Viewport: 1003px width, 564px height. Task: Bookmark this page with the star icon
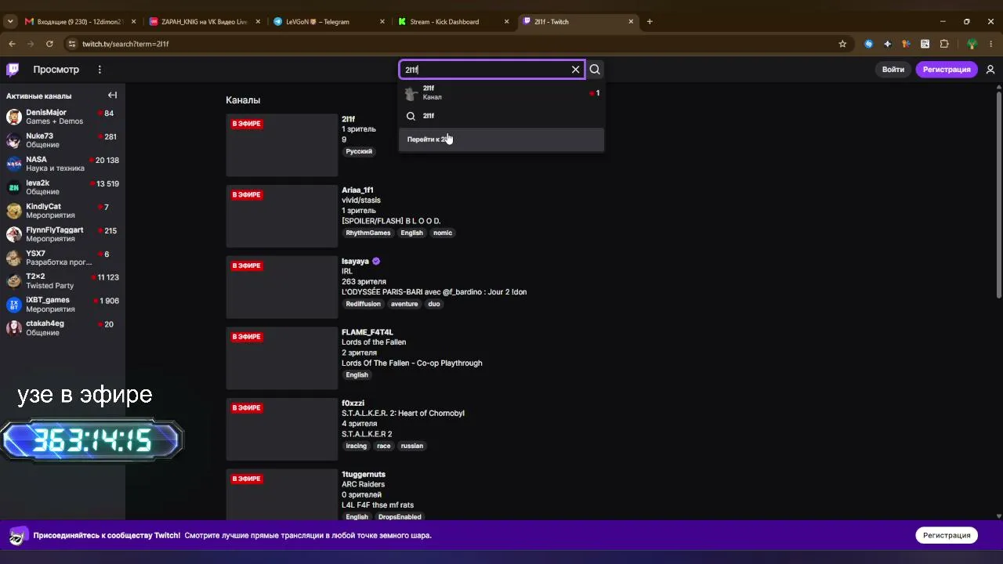842,44
